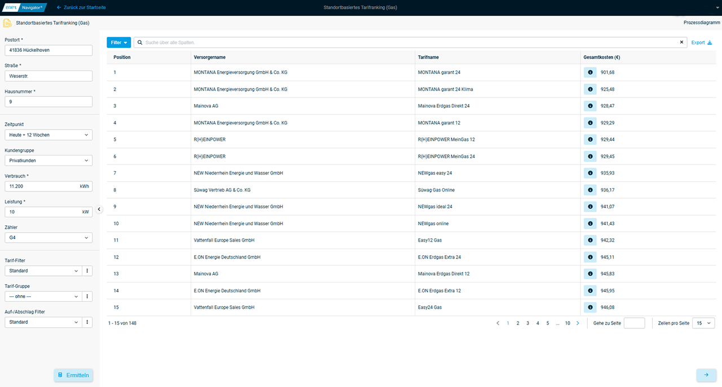The height and width of the screenshot is (387, 722).
Task: Export the table results
Action: click(701, 42)
